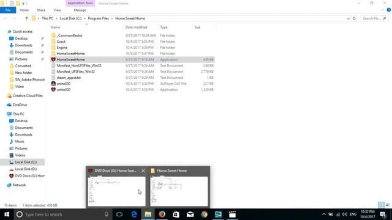Switch to the Home ribbon tab
Screen dimensions: 392x220
pos(24,10)
